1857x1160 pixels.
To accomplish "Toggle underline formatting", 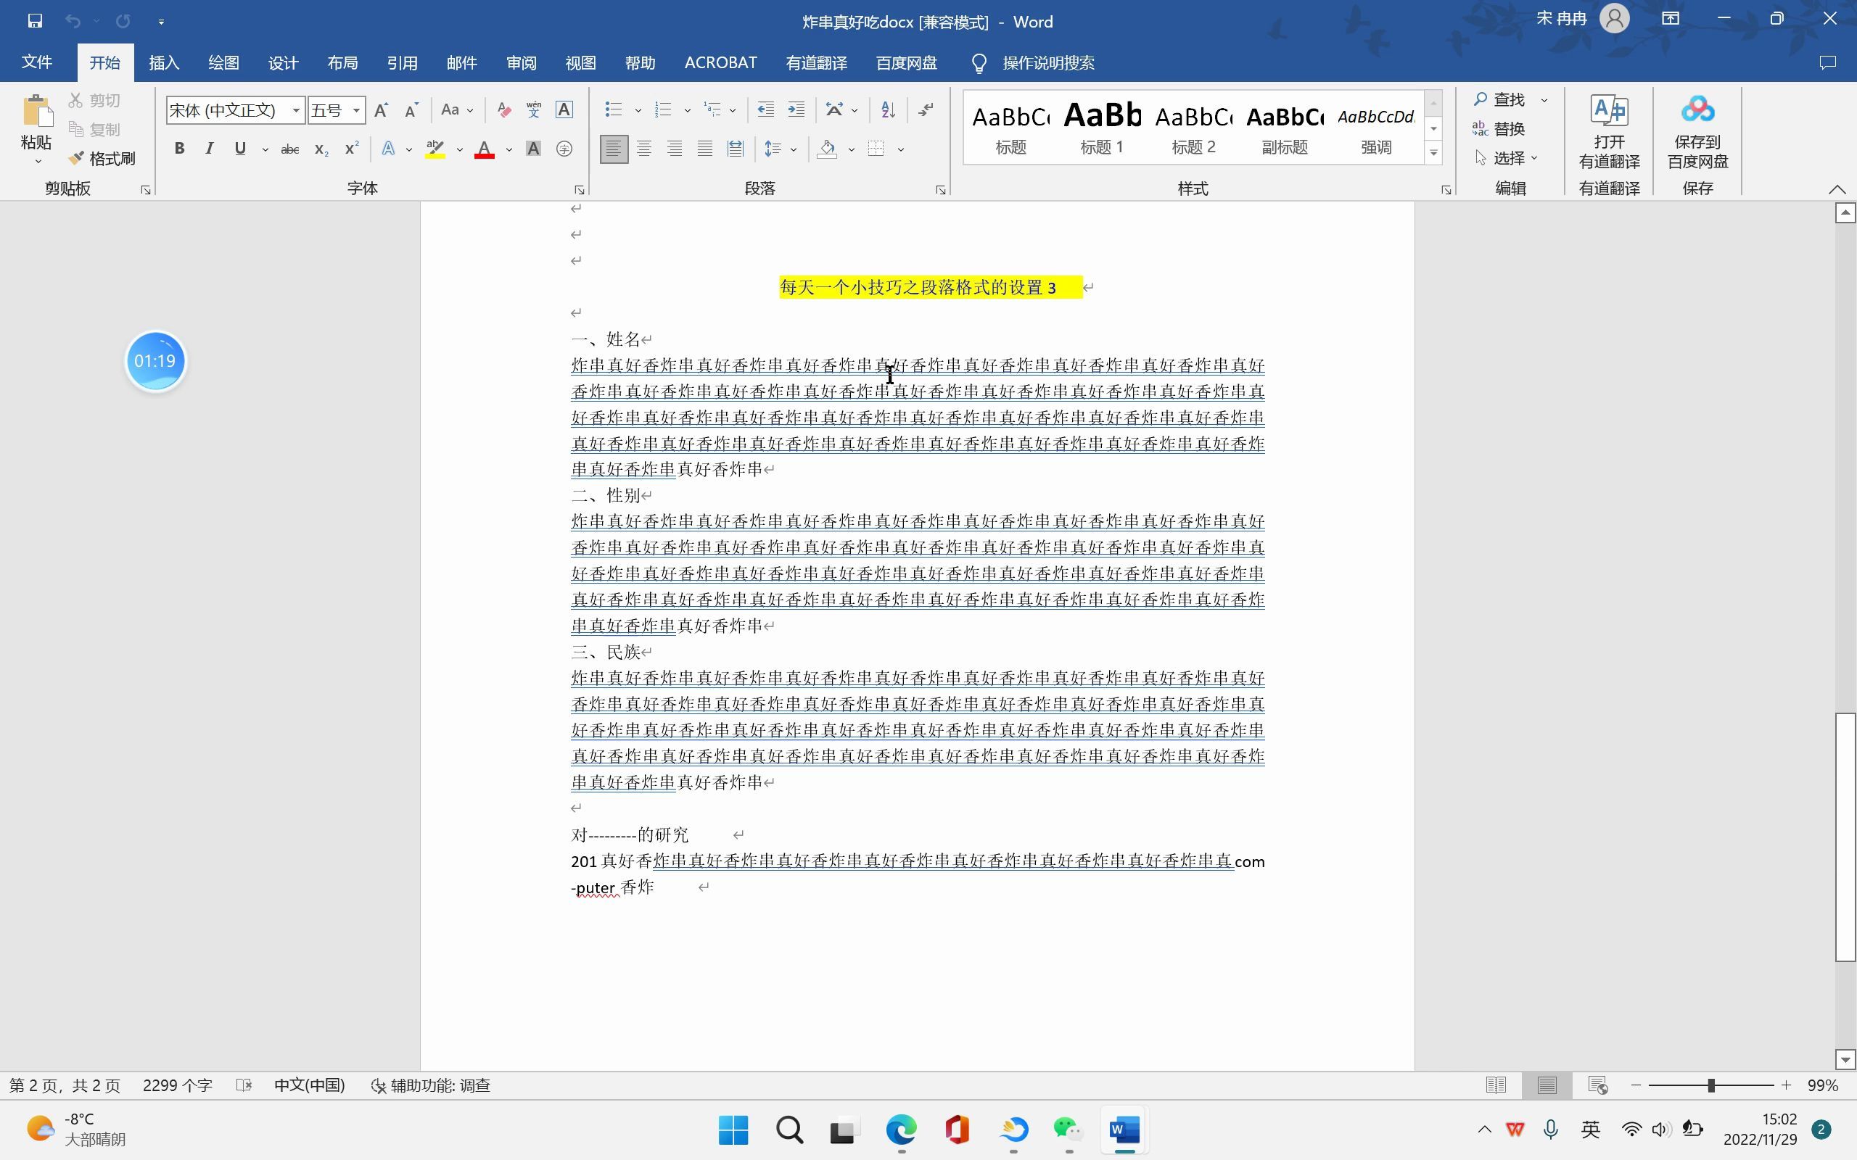I will pyautogui.click(x=240, y=149).
